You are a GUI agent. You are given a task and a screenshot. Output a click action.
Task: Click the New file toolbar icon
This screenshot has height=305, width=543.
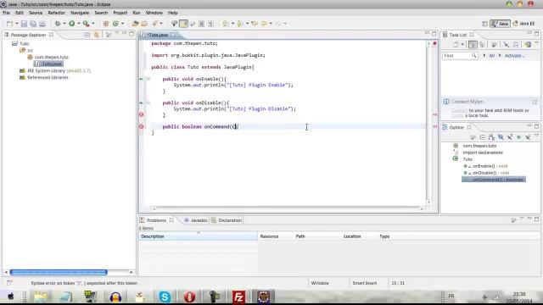(x=9, y=24)
